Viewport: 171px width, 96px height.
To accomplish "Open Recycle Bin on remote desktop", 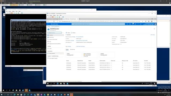I will [4, 9].
